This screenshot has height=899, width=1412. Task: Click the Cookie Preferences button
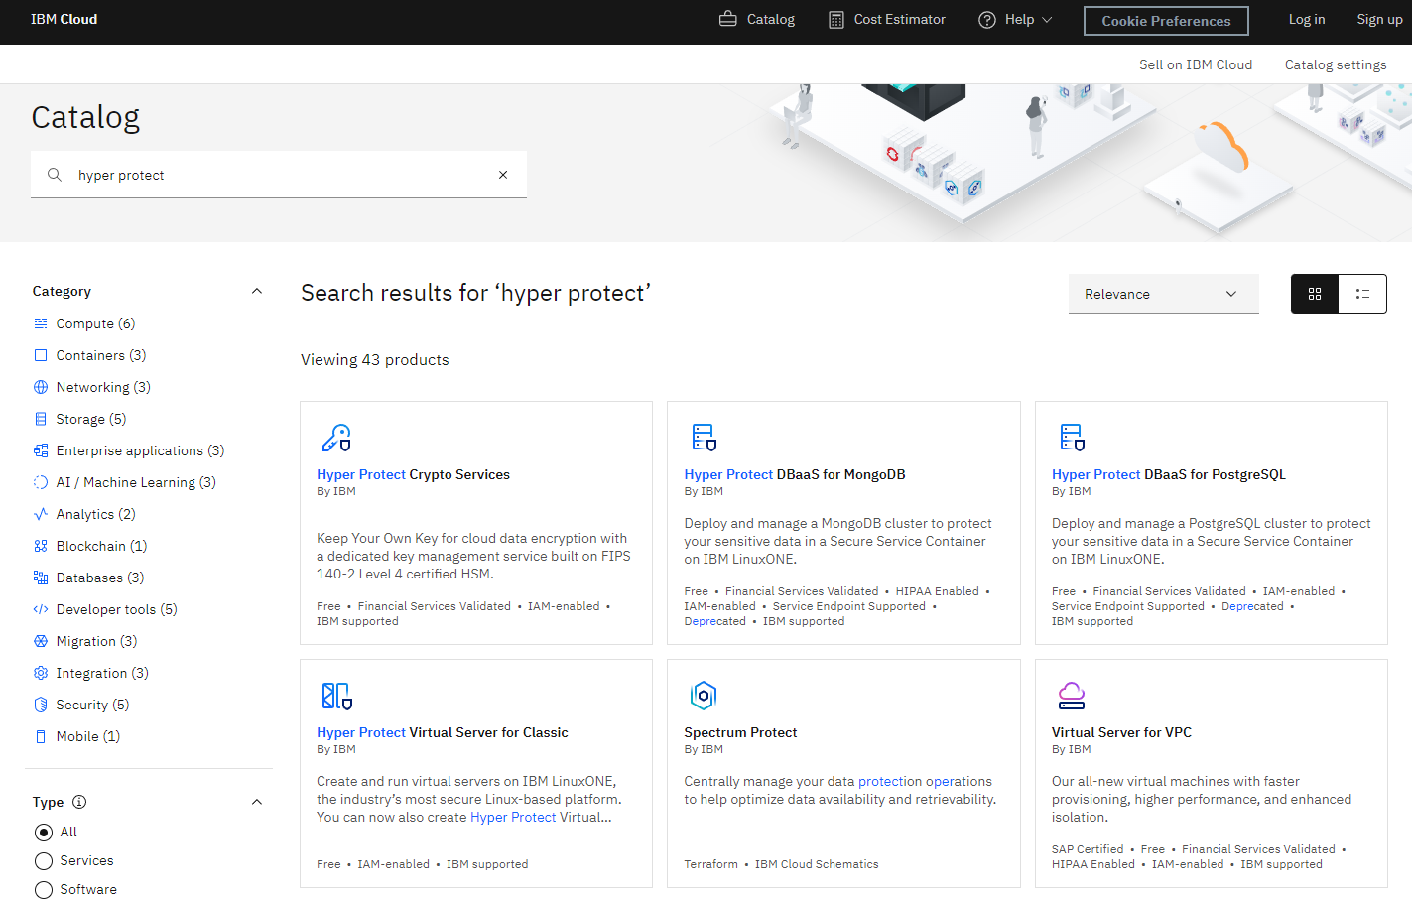1166,21
